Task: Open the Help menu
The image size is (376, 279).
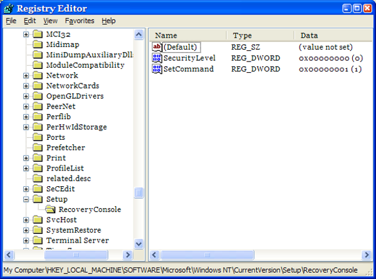Action: click(108, 21)
